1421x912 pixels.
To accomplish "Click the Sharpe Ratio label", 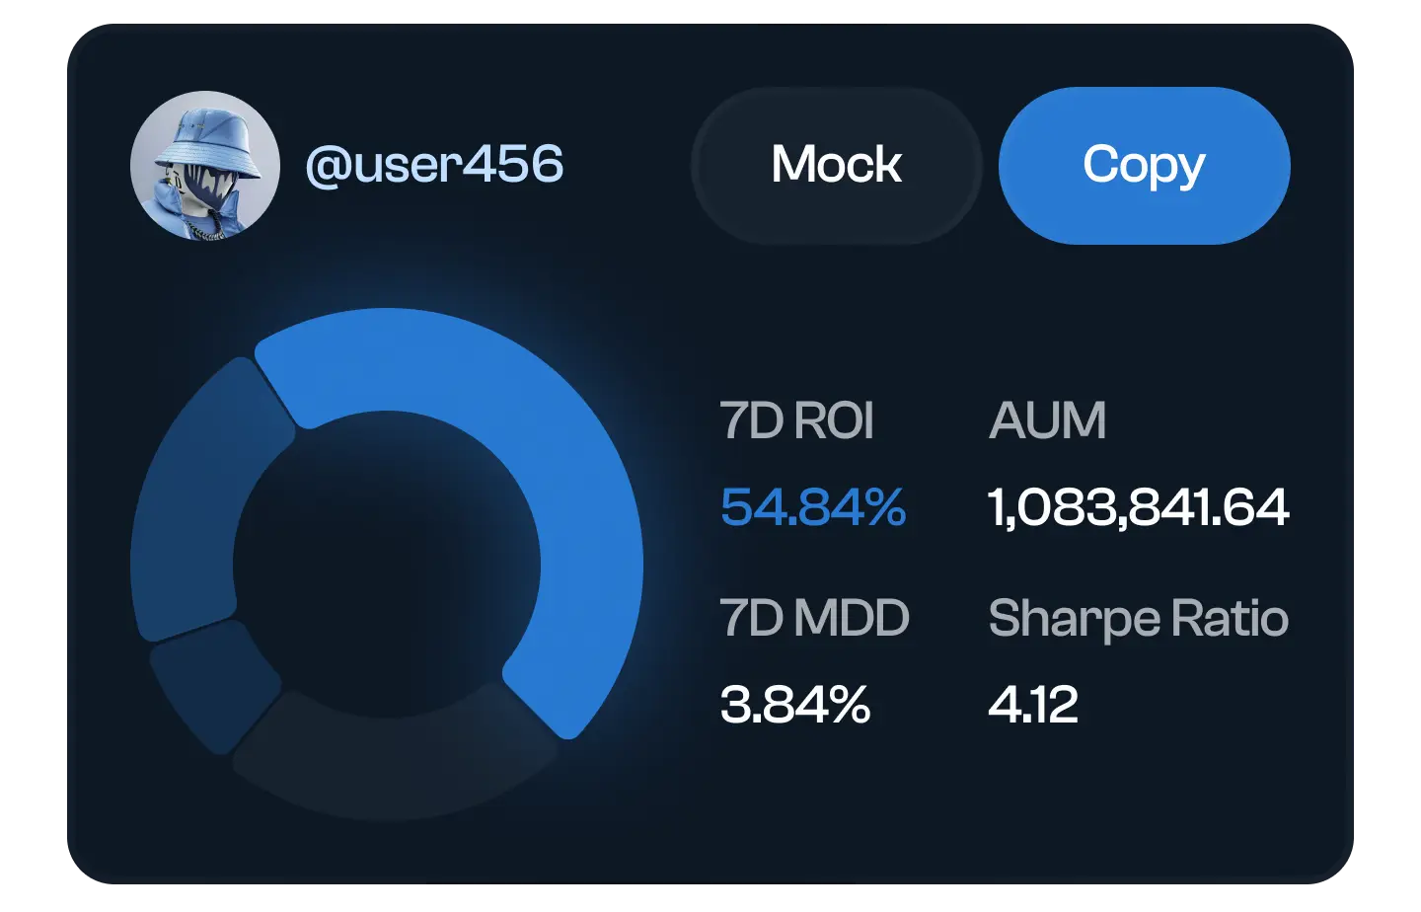I will pos(1138,619).
